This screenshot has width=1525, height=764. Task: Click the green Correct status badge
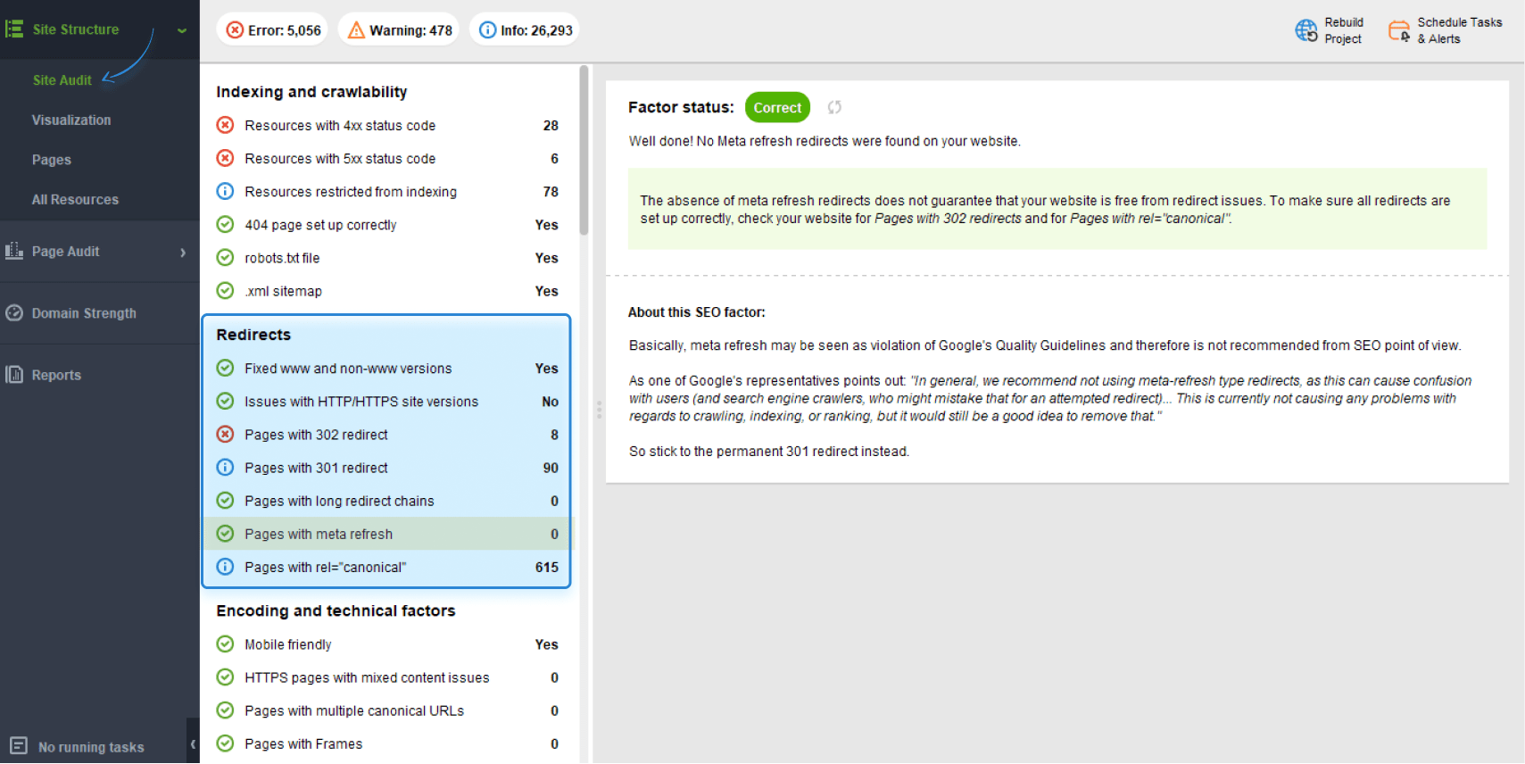pyautogui.click(x=777, y=108)
